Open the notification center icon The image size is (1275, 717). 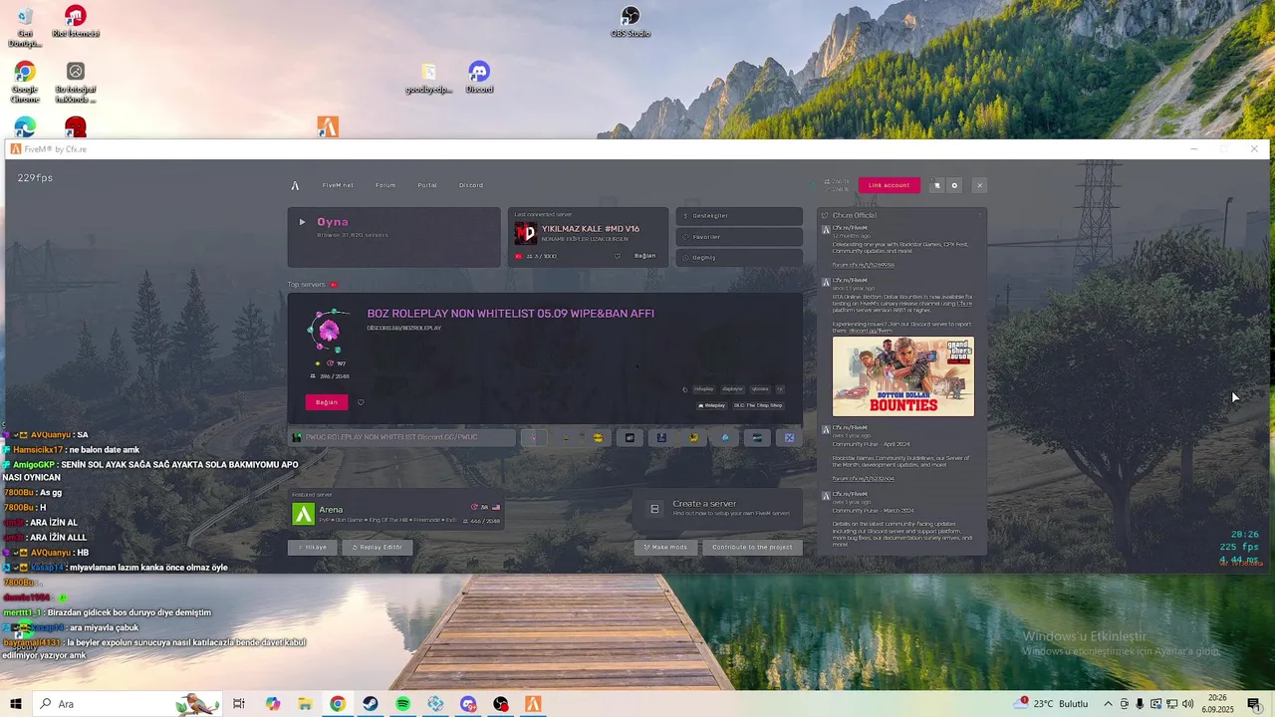(x=1254, y=704)
